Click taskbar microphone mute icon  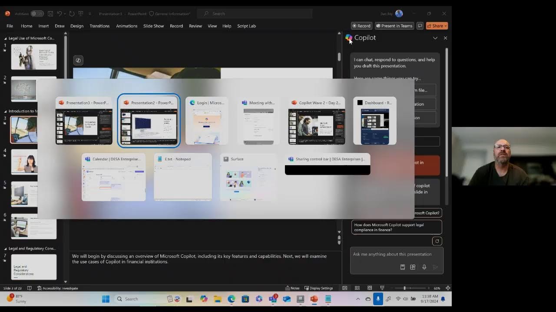pos(378,299)
